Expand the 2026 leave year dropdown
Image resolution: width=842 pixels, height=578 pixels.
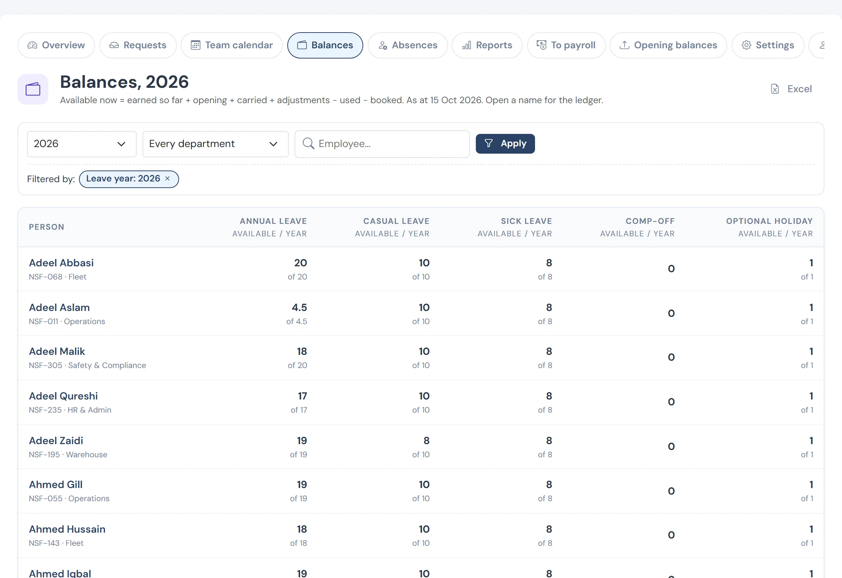pos(81,144)
